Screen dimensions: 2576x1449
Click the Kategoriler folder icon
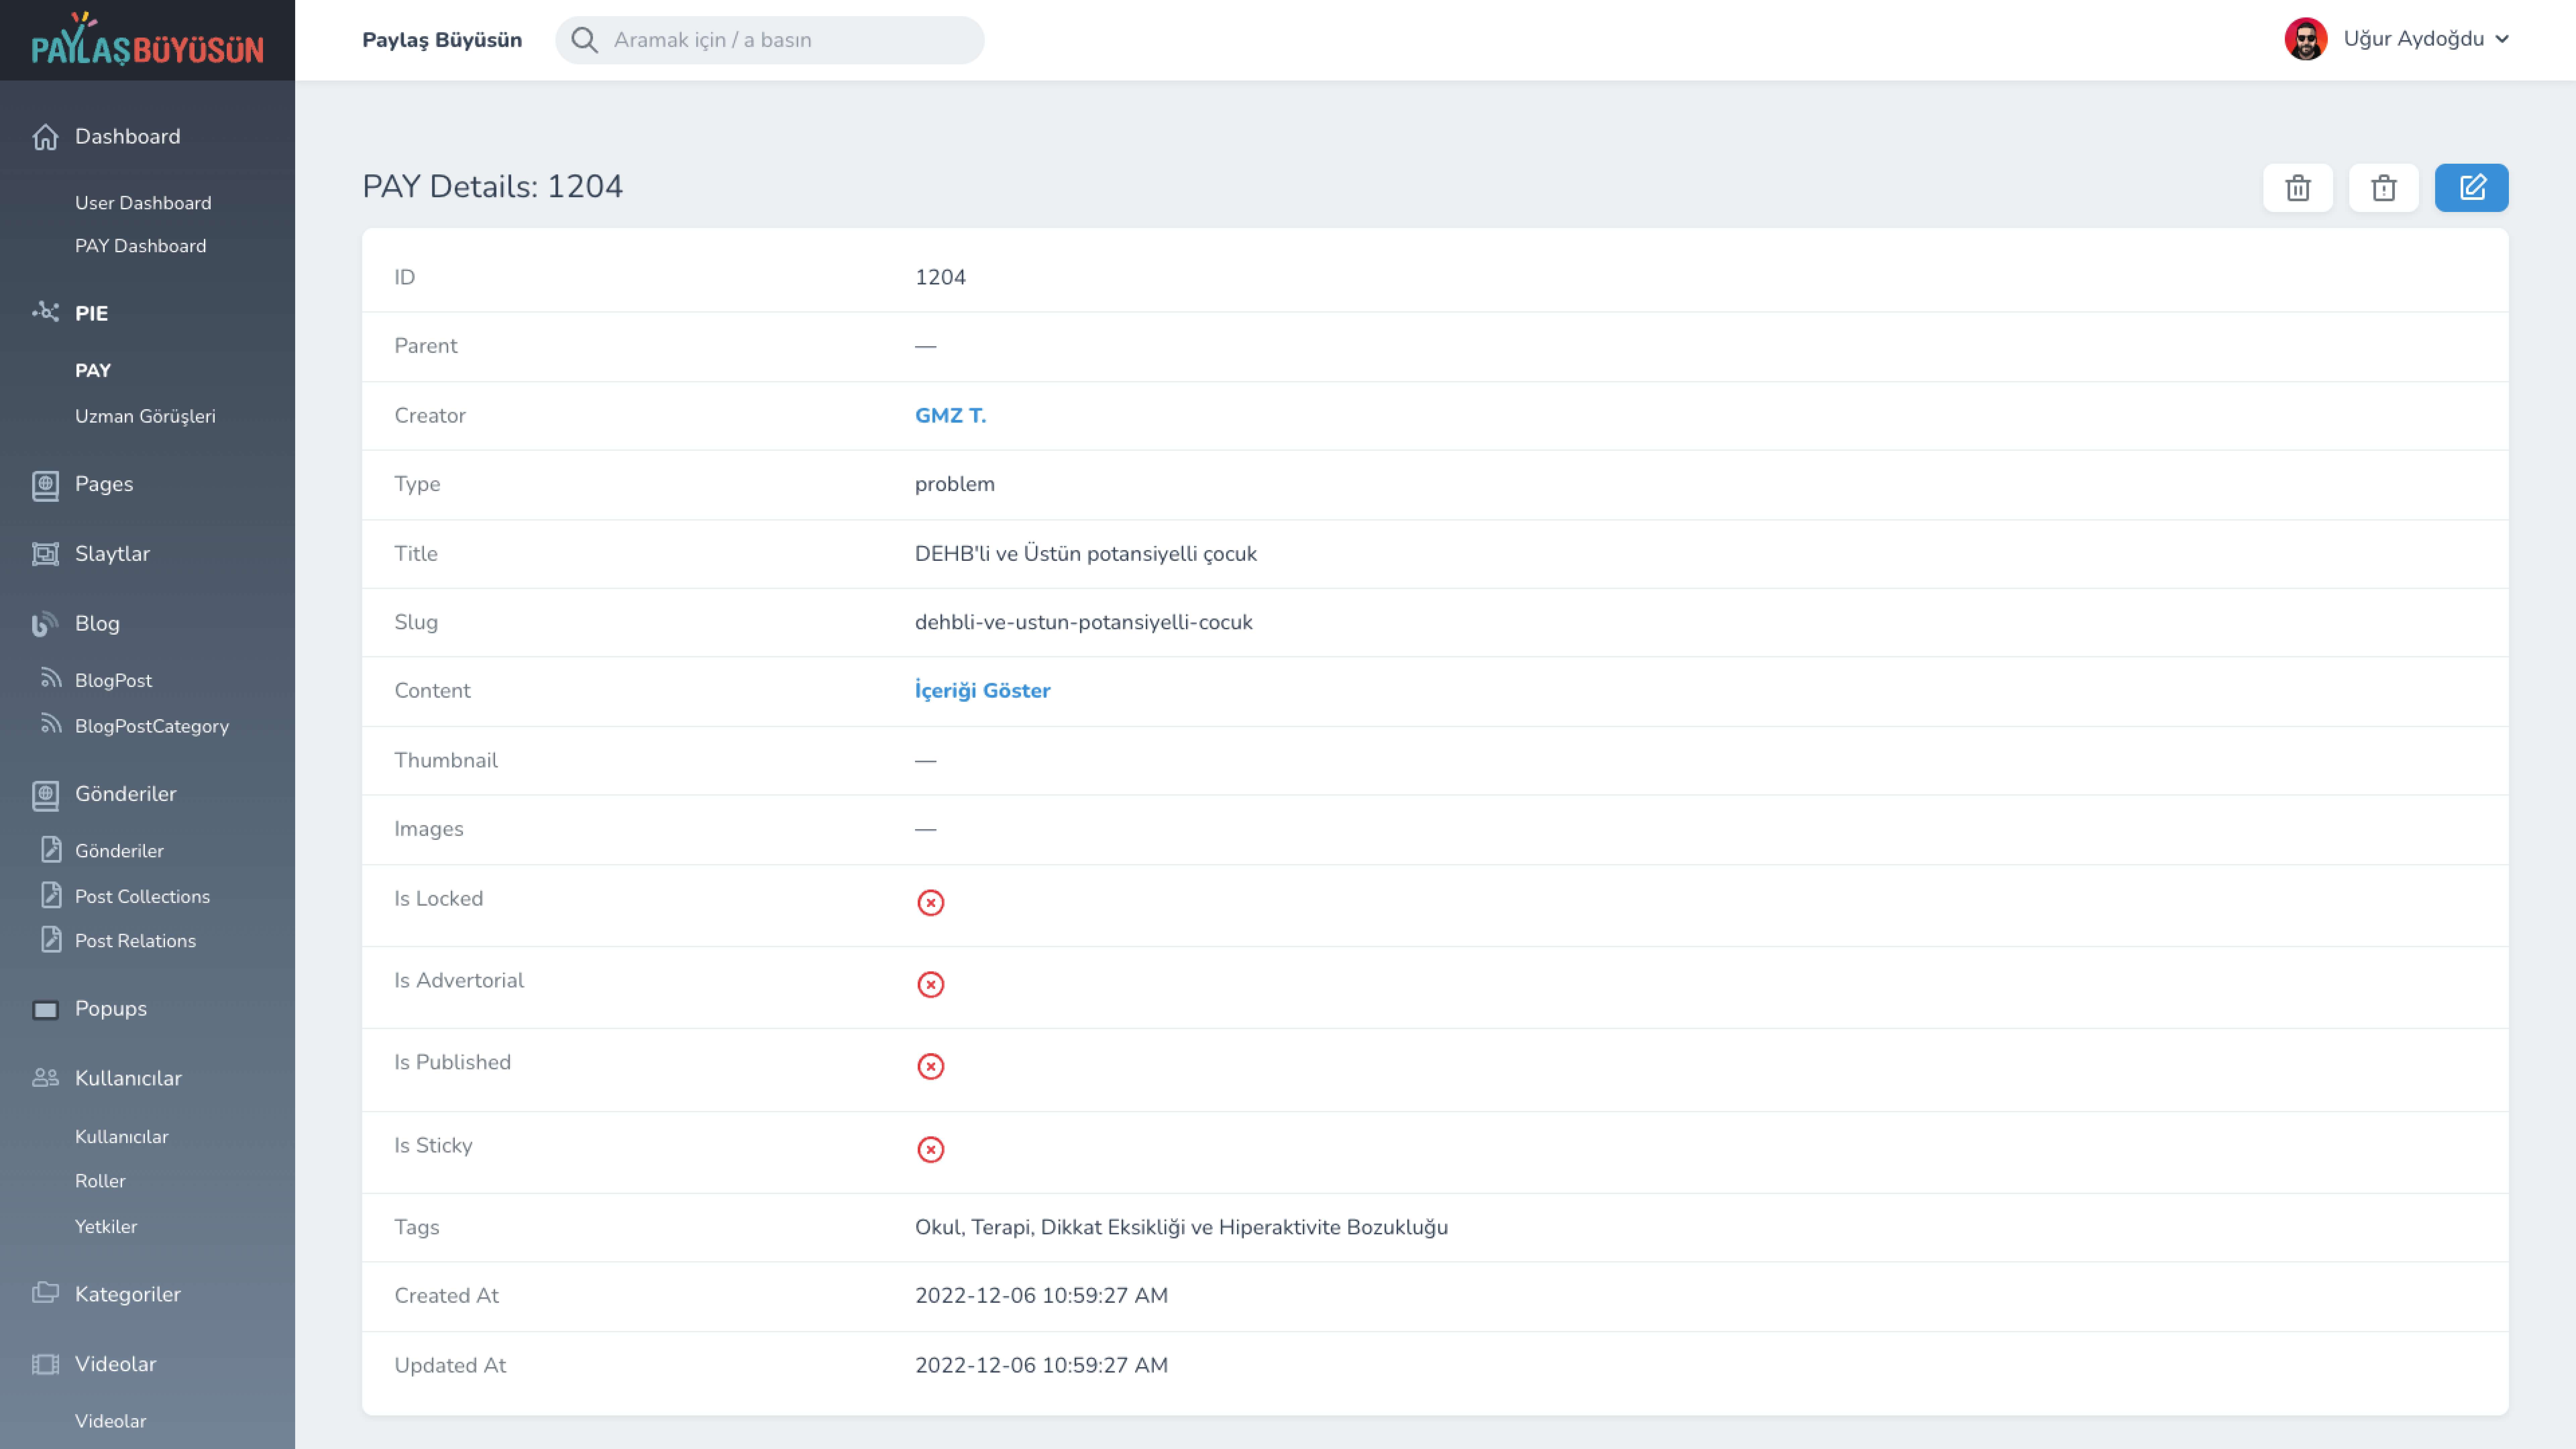pos(45,1293)
